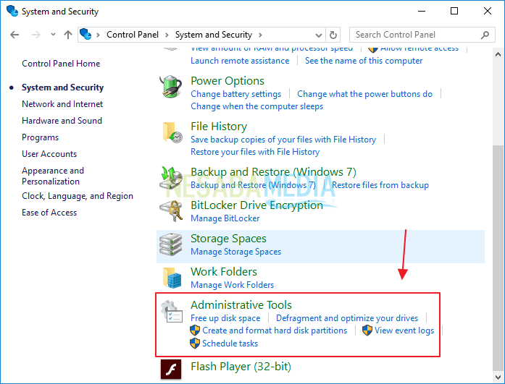Image resolution: width=505 pixels, height=384 pixels.
Task: Click Defragment and optimize your drives
Action: (347, 318)
